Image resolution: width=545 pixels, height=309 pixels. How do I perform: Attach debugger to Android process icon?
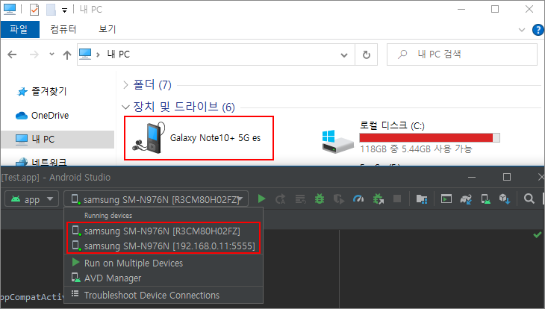point(379,199)
